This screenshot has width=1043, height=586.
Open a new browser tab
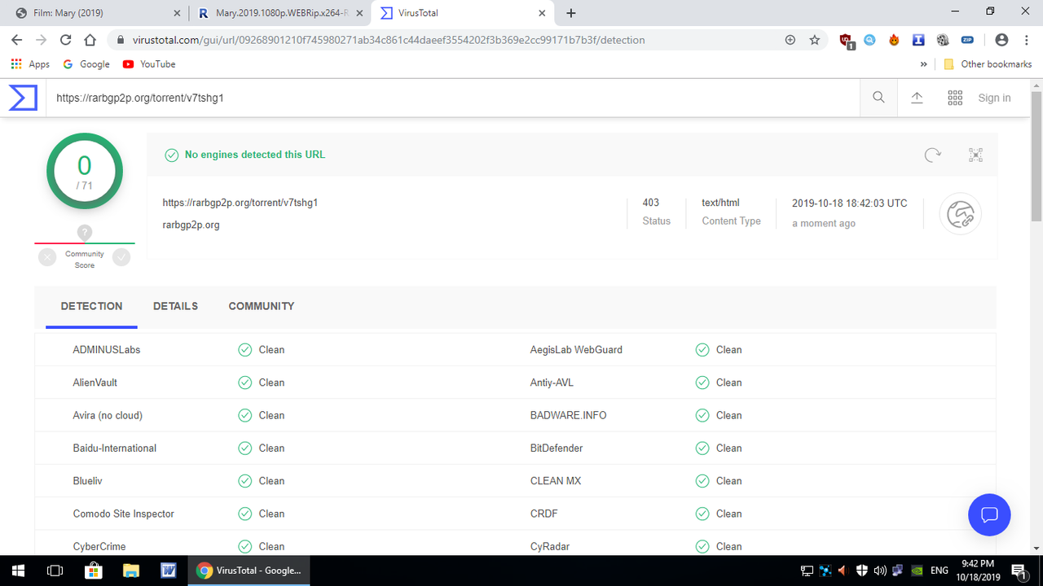571,13
